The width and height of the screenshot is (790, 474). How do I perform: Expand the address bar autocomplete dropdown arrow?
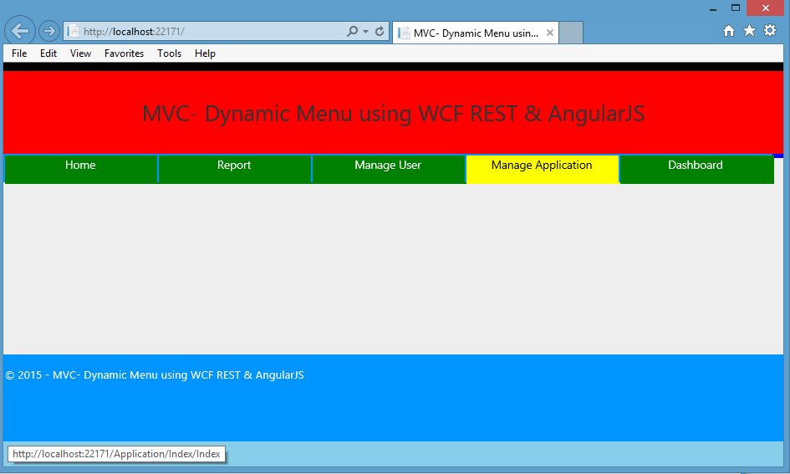point(366,31)
